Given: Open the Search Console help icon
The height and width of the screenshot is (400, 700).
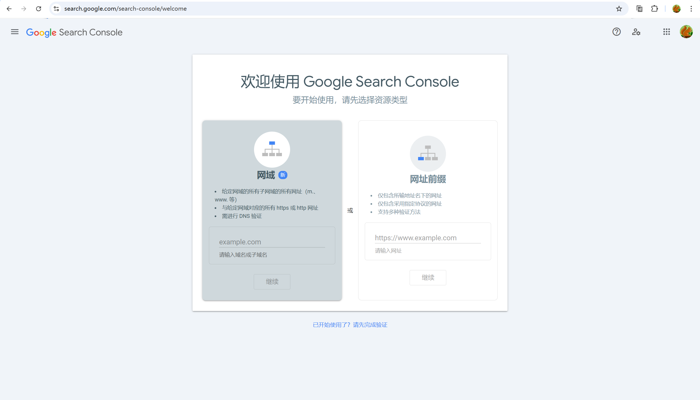Looking at the screenshot, I should [616, 32].
